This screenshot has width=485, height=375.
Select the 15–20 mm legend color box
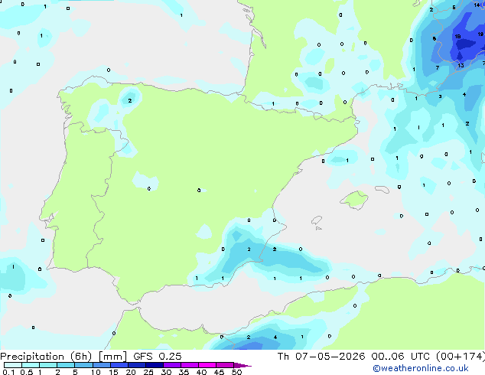tap(119, 365)
